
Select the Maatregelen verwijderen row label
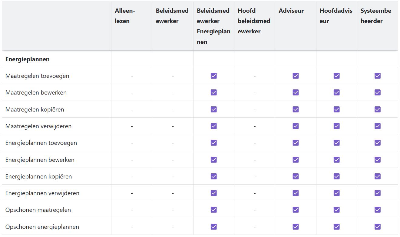pyautogui.click(x=38, y=126)
